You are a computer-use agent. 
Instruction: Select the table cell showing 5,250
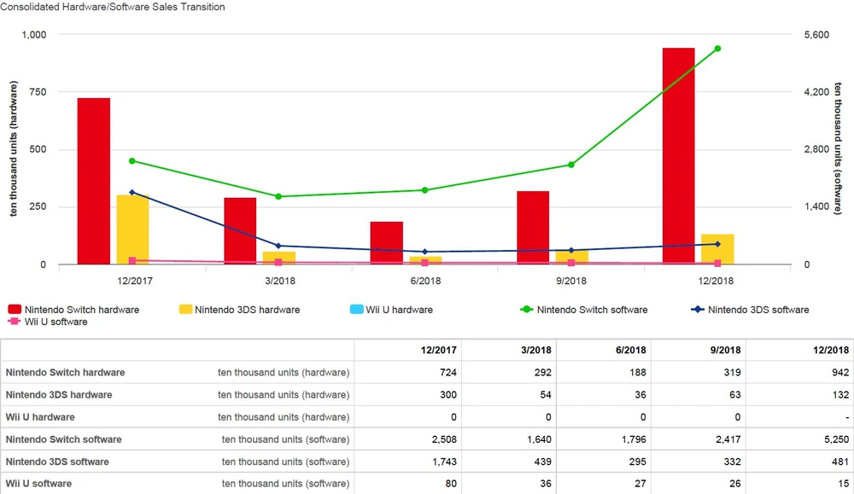836,439
